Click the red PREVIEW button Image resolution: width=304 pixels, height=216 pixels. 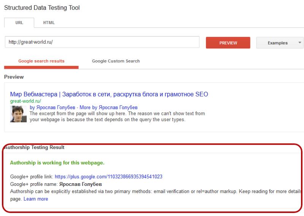click(228, 43)
